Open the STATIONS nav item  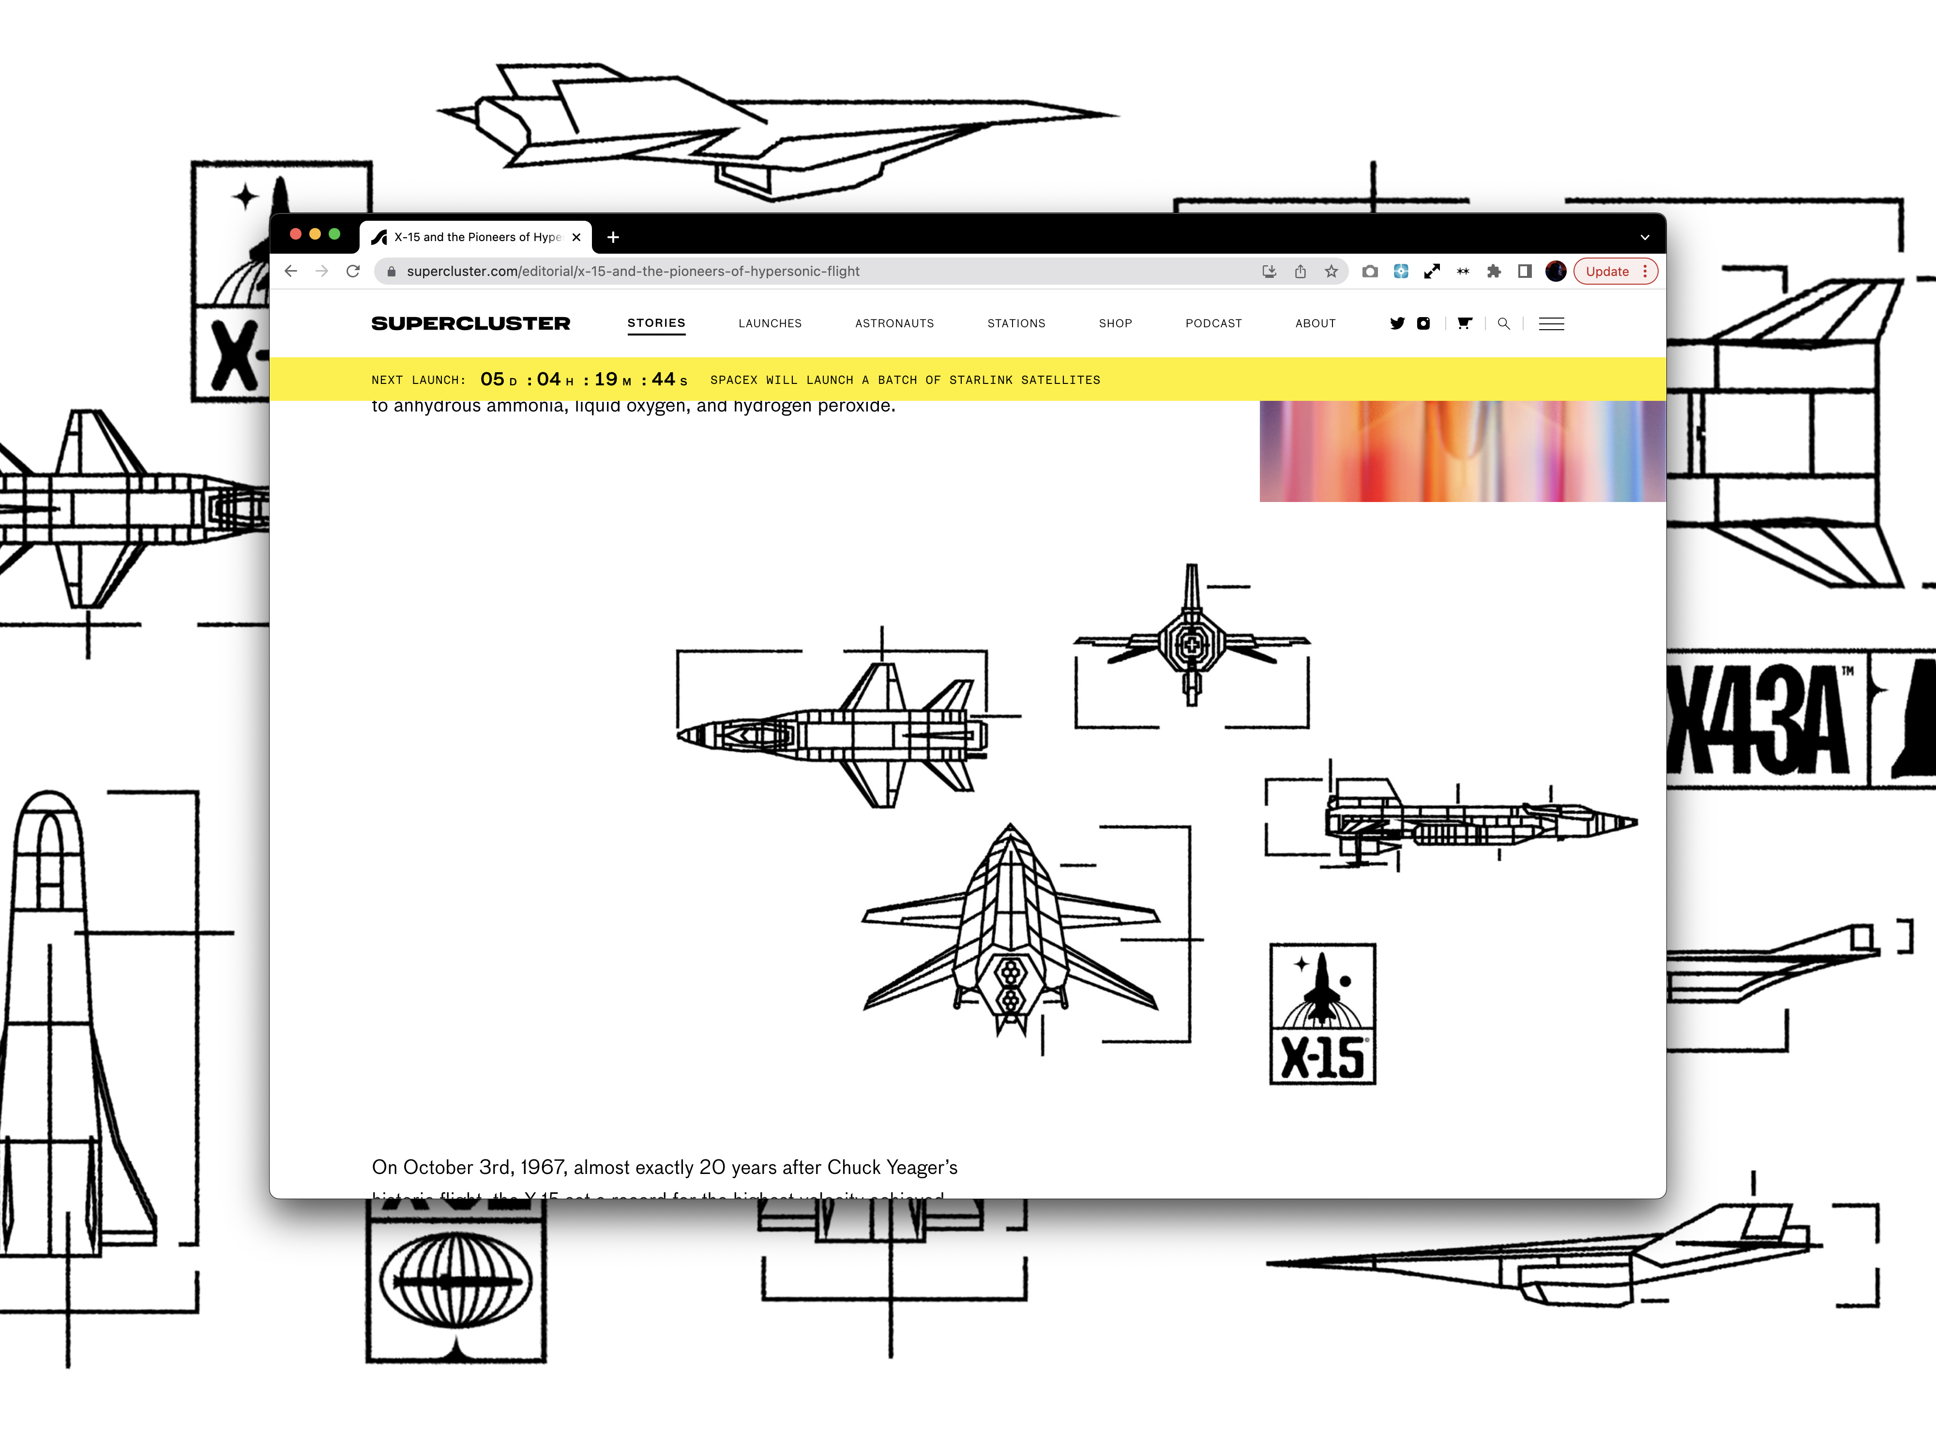coord(1016,323)
